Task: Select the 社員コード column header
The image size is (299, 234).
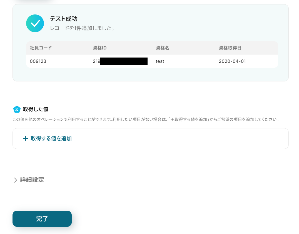Action: (x=58, y=48)
